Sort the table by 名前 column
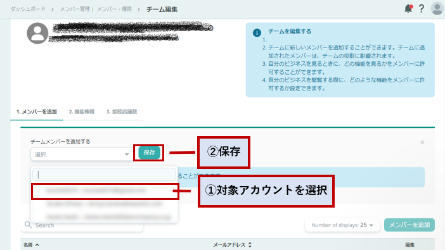This screenshot has width=445, height=250. (31, 244)
